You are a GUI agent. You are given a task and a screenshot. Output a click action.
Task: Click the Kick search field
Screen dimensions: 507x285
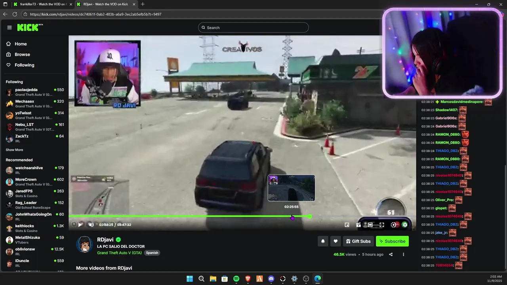point(253,27)
